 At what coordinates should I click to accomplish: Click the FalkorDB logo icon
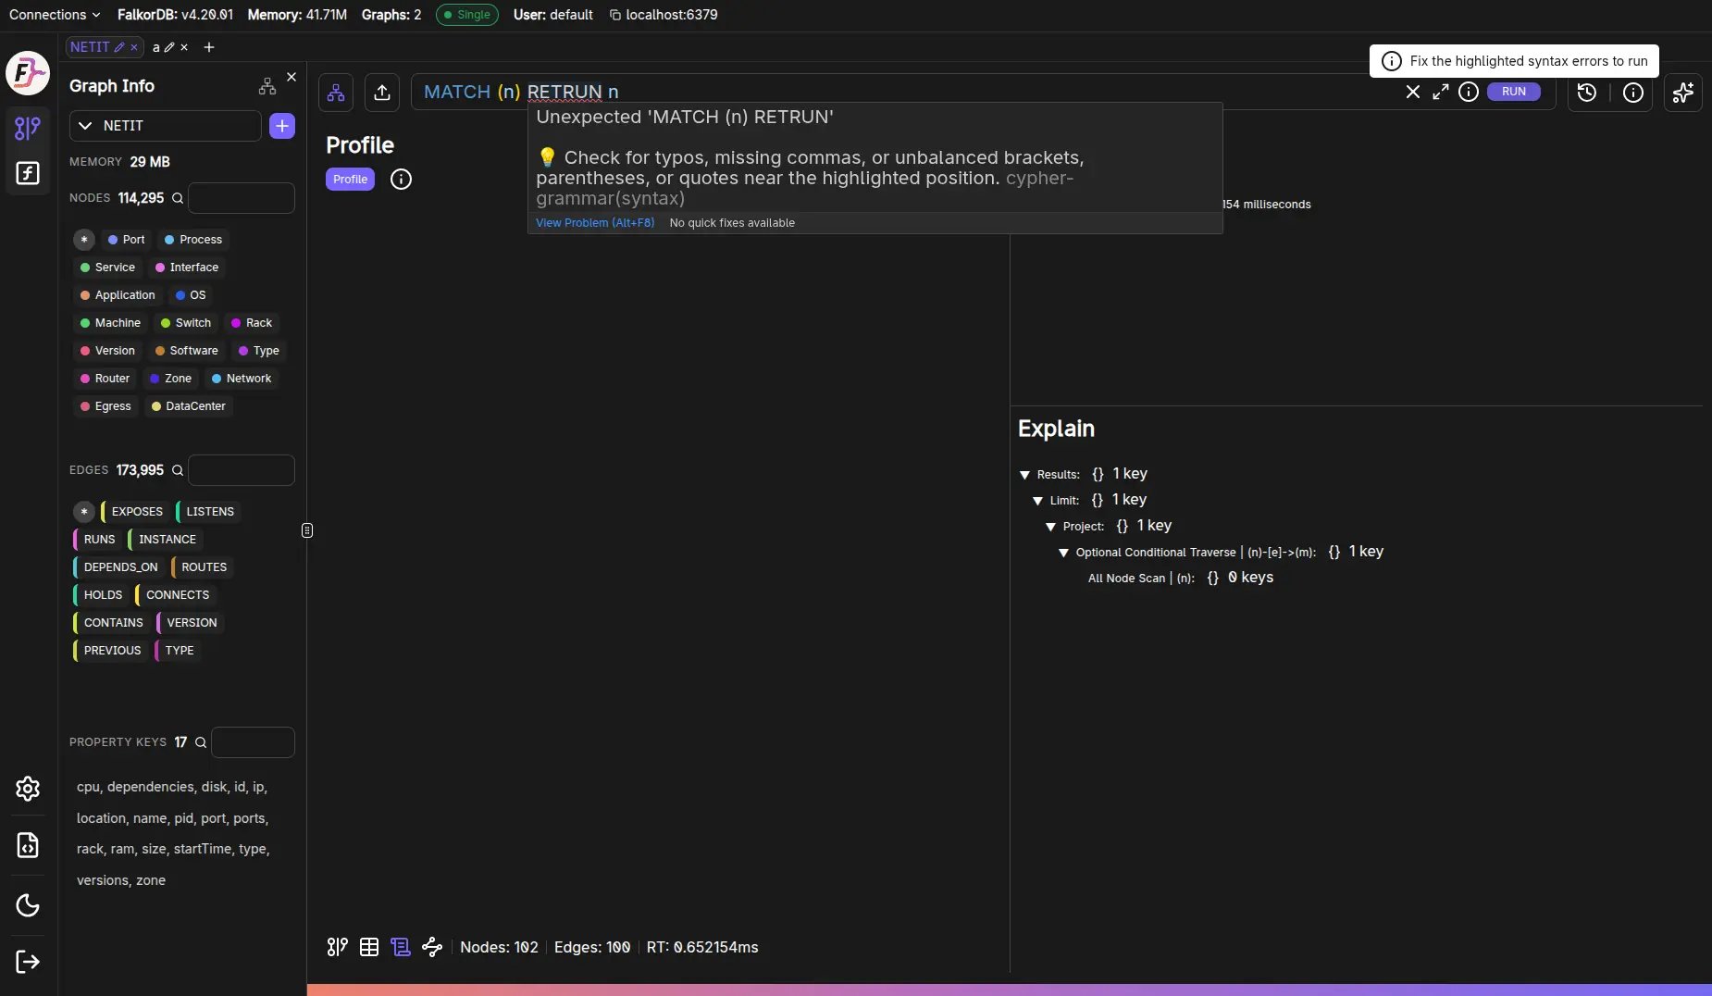point(28,72)
